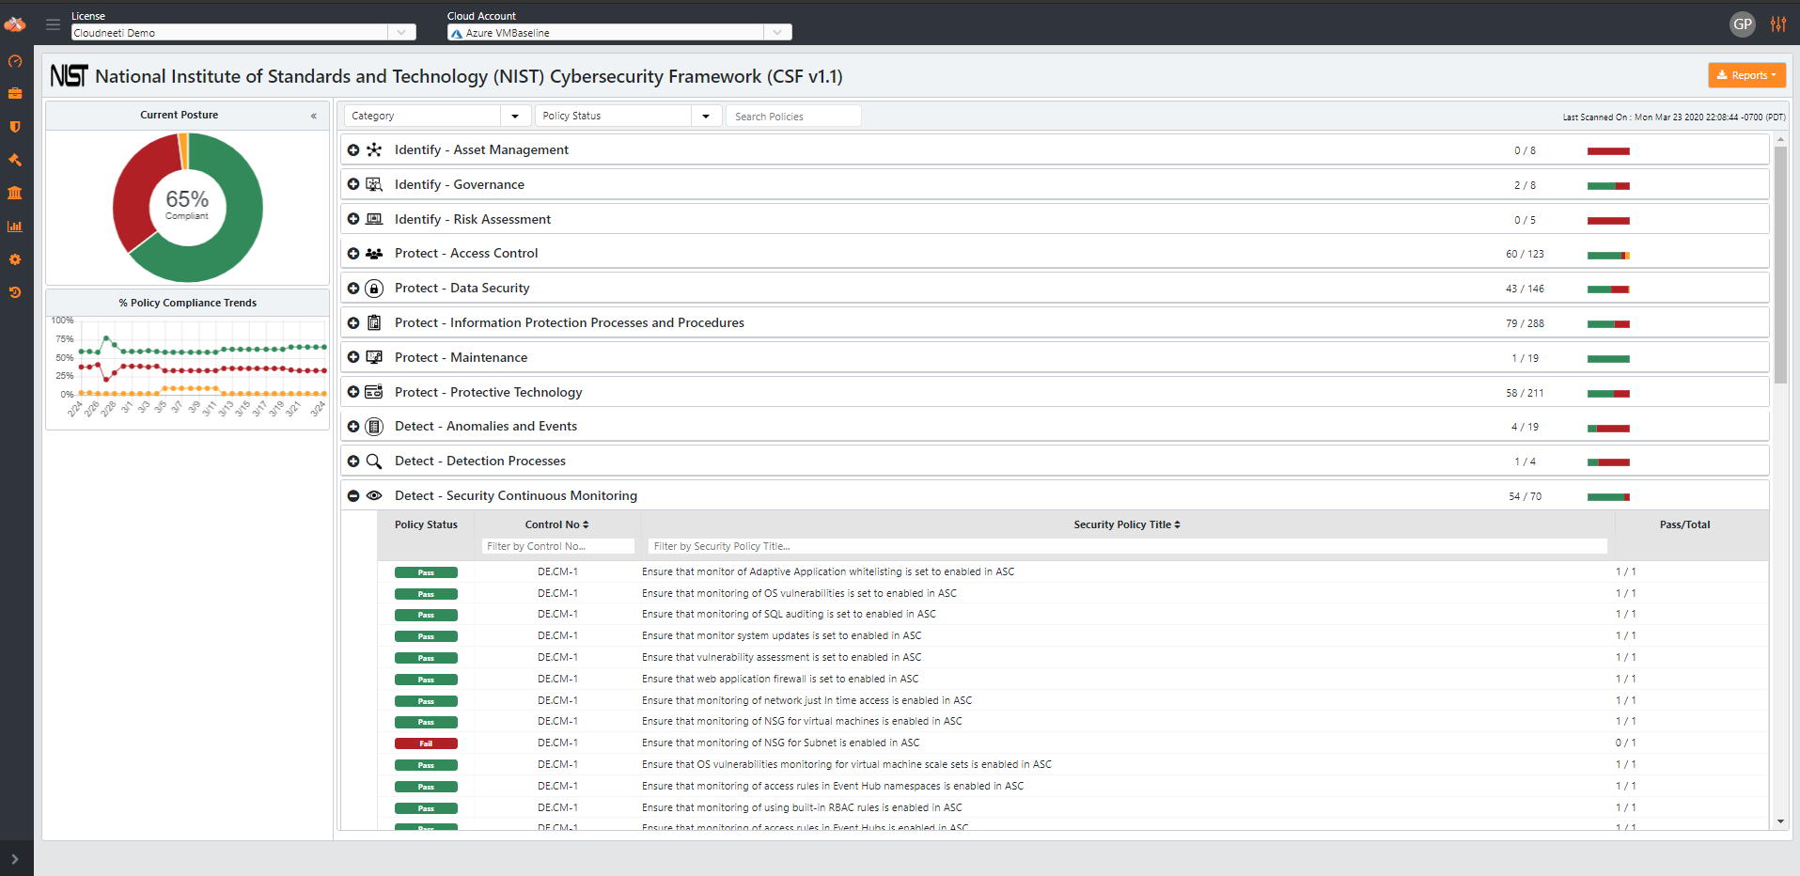This screenshot has width=1800, height=876.
Task: Expand the Protect - Access Control row
Action: coord(353,254)
